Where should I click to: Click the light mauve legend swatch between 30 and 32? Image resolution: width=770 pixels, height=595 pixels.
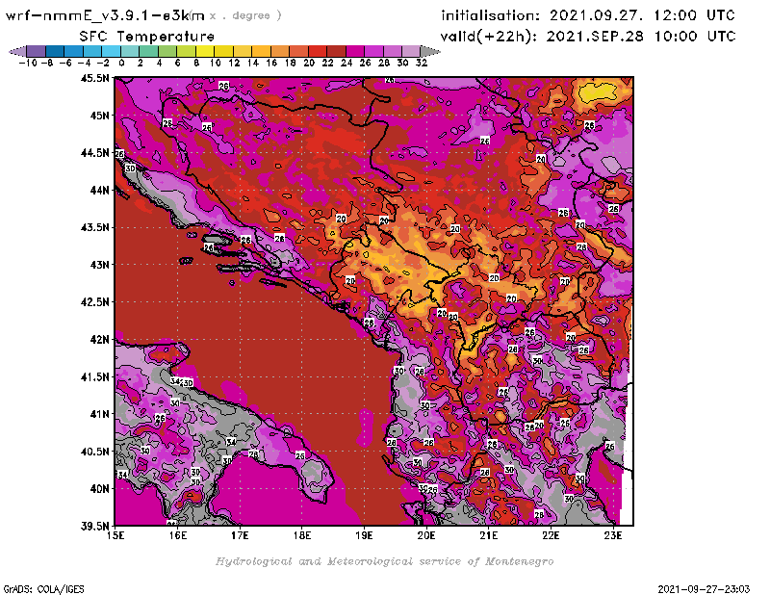pyautogui.click(x=411, y=51)
